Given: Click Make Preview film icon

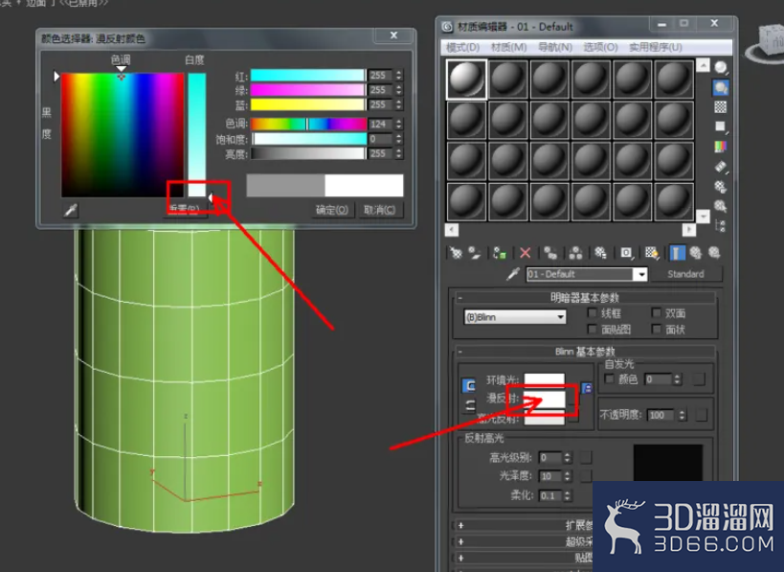Looking at the screenshot, I should coord(721,166).
